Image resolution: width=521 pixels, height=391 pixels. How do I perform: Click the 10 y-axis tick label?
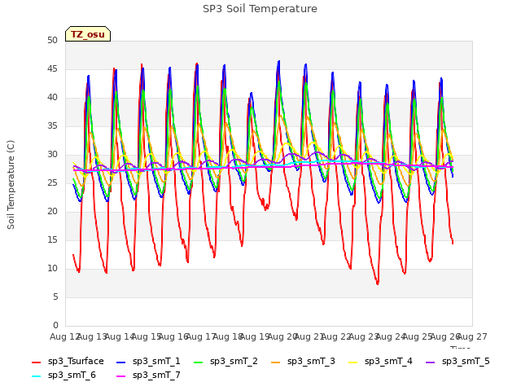tap(52, 268)
